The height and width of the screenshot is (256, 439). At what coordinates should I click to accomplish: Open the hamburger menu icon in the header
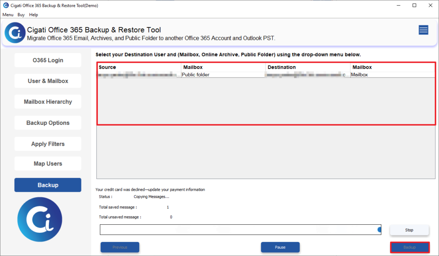click(x=423, y=30)
